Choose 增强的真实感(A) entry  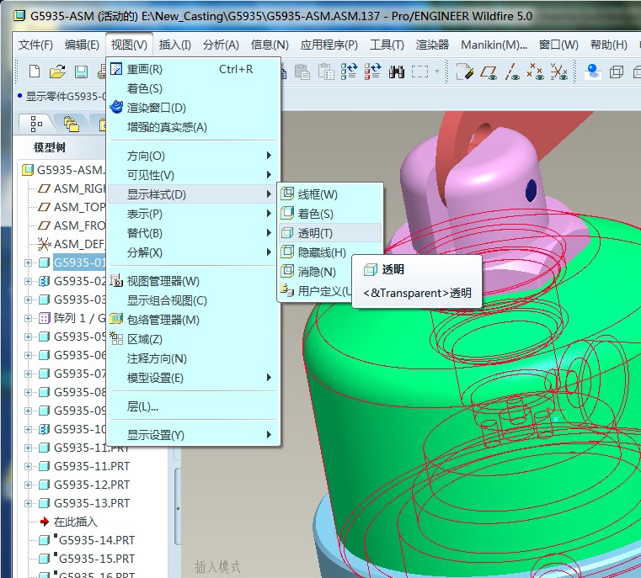click(x=193, y=127)
